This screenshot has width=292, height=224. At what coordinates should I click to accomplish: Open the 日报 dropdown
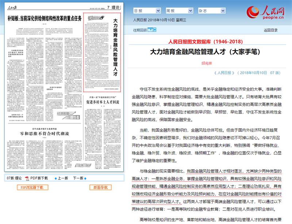pos(147,11)
